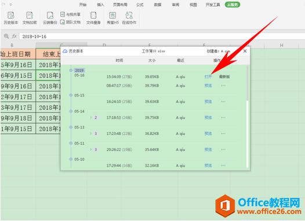The width and height of the screenshot is (305, 221).
Task: Switch to the 视图 View tab
Action: [193, 5]
